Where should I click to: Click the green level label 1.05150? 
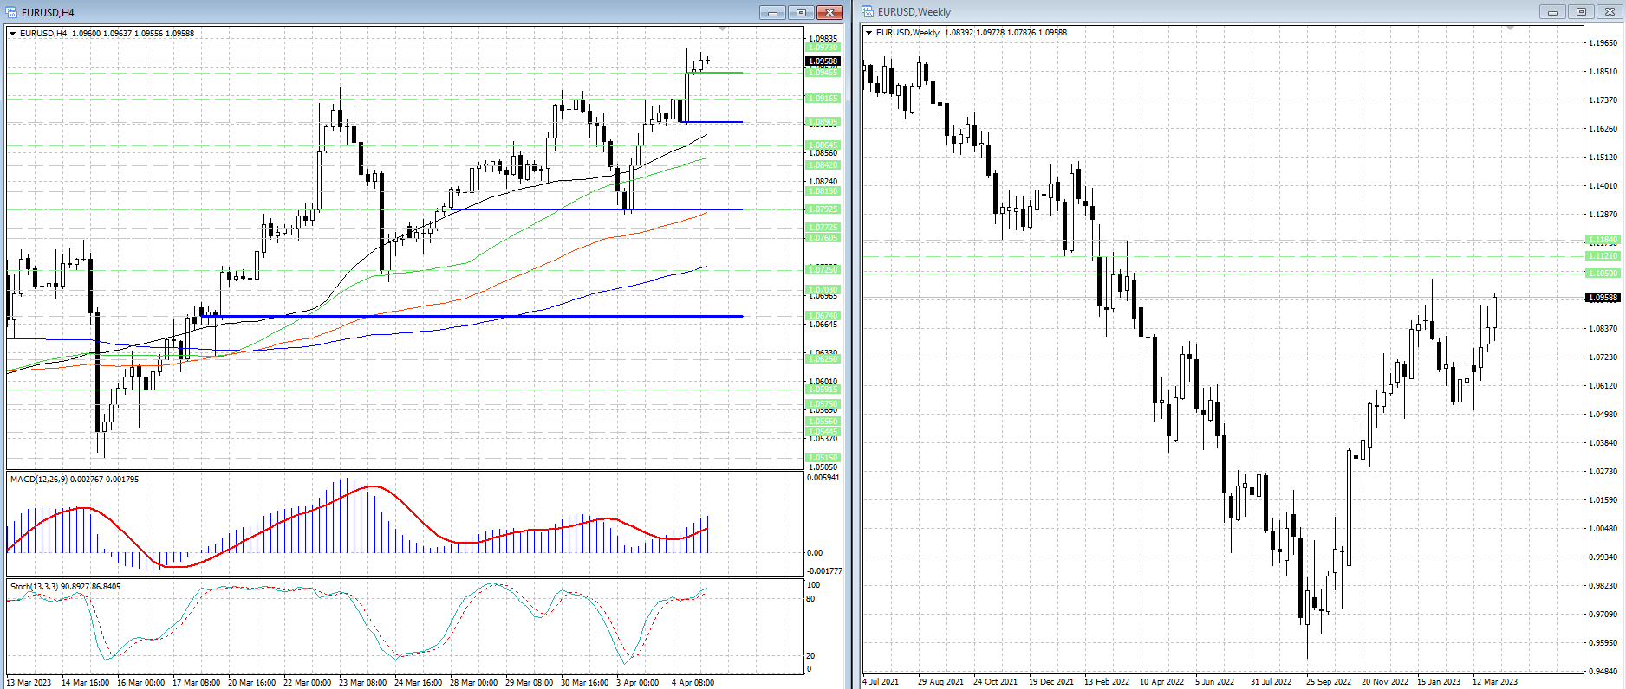823,457
